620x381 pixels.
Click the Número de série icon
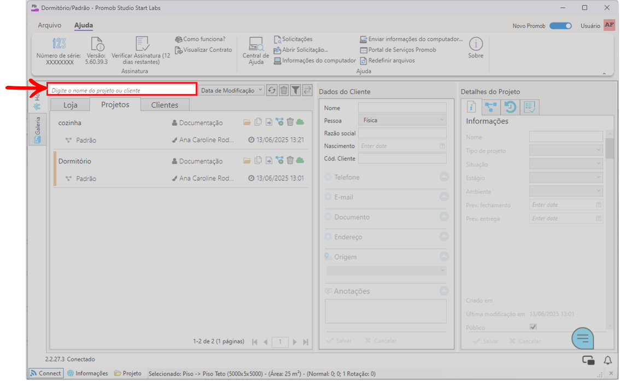coord(59,43)
